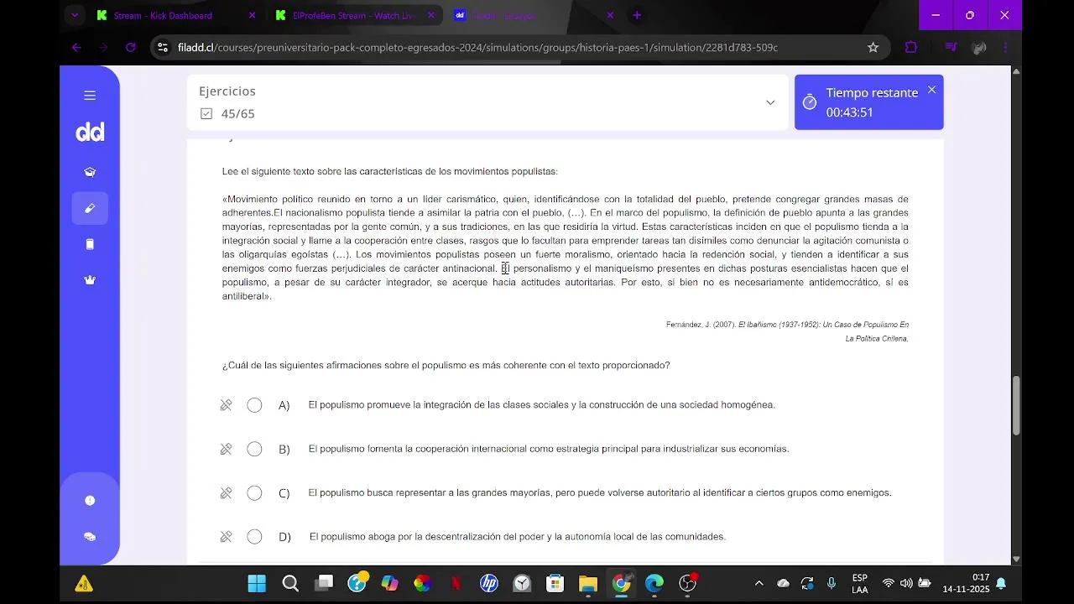Open Microsoft Store from the taskbar
This screenshot has height=604, width=1074.
(x=555, y=583)
